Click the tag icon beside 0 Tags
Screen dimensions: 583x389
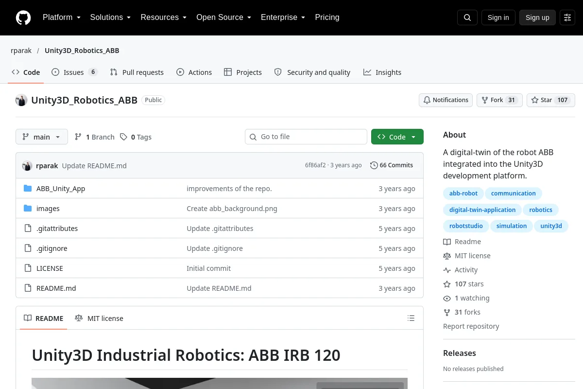pos(124,137)
